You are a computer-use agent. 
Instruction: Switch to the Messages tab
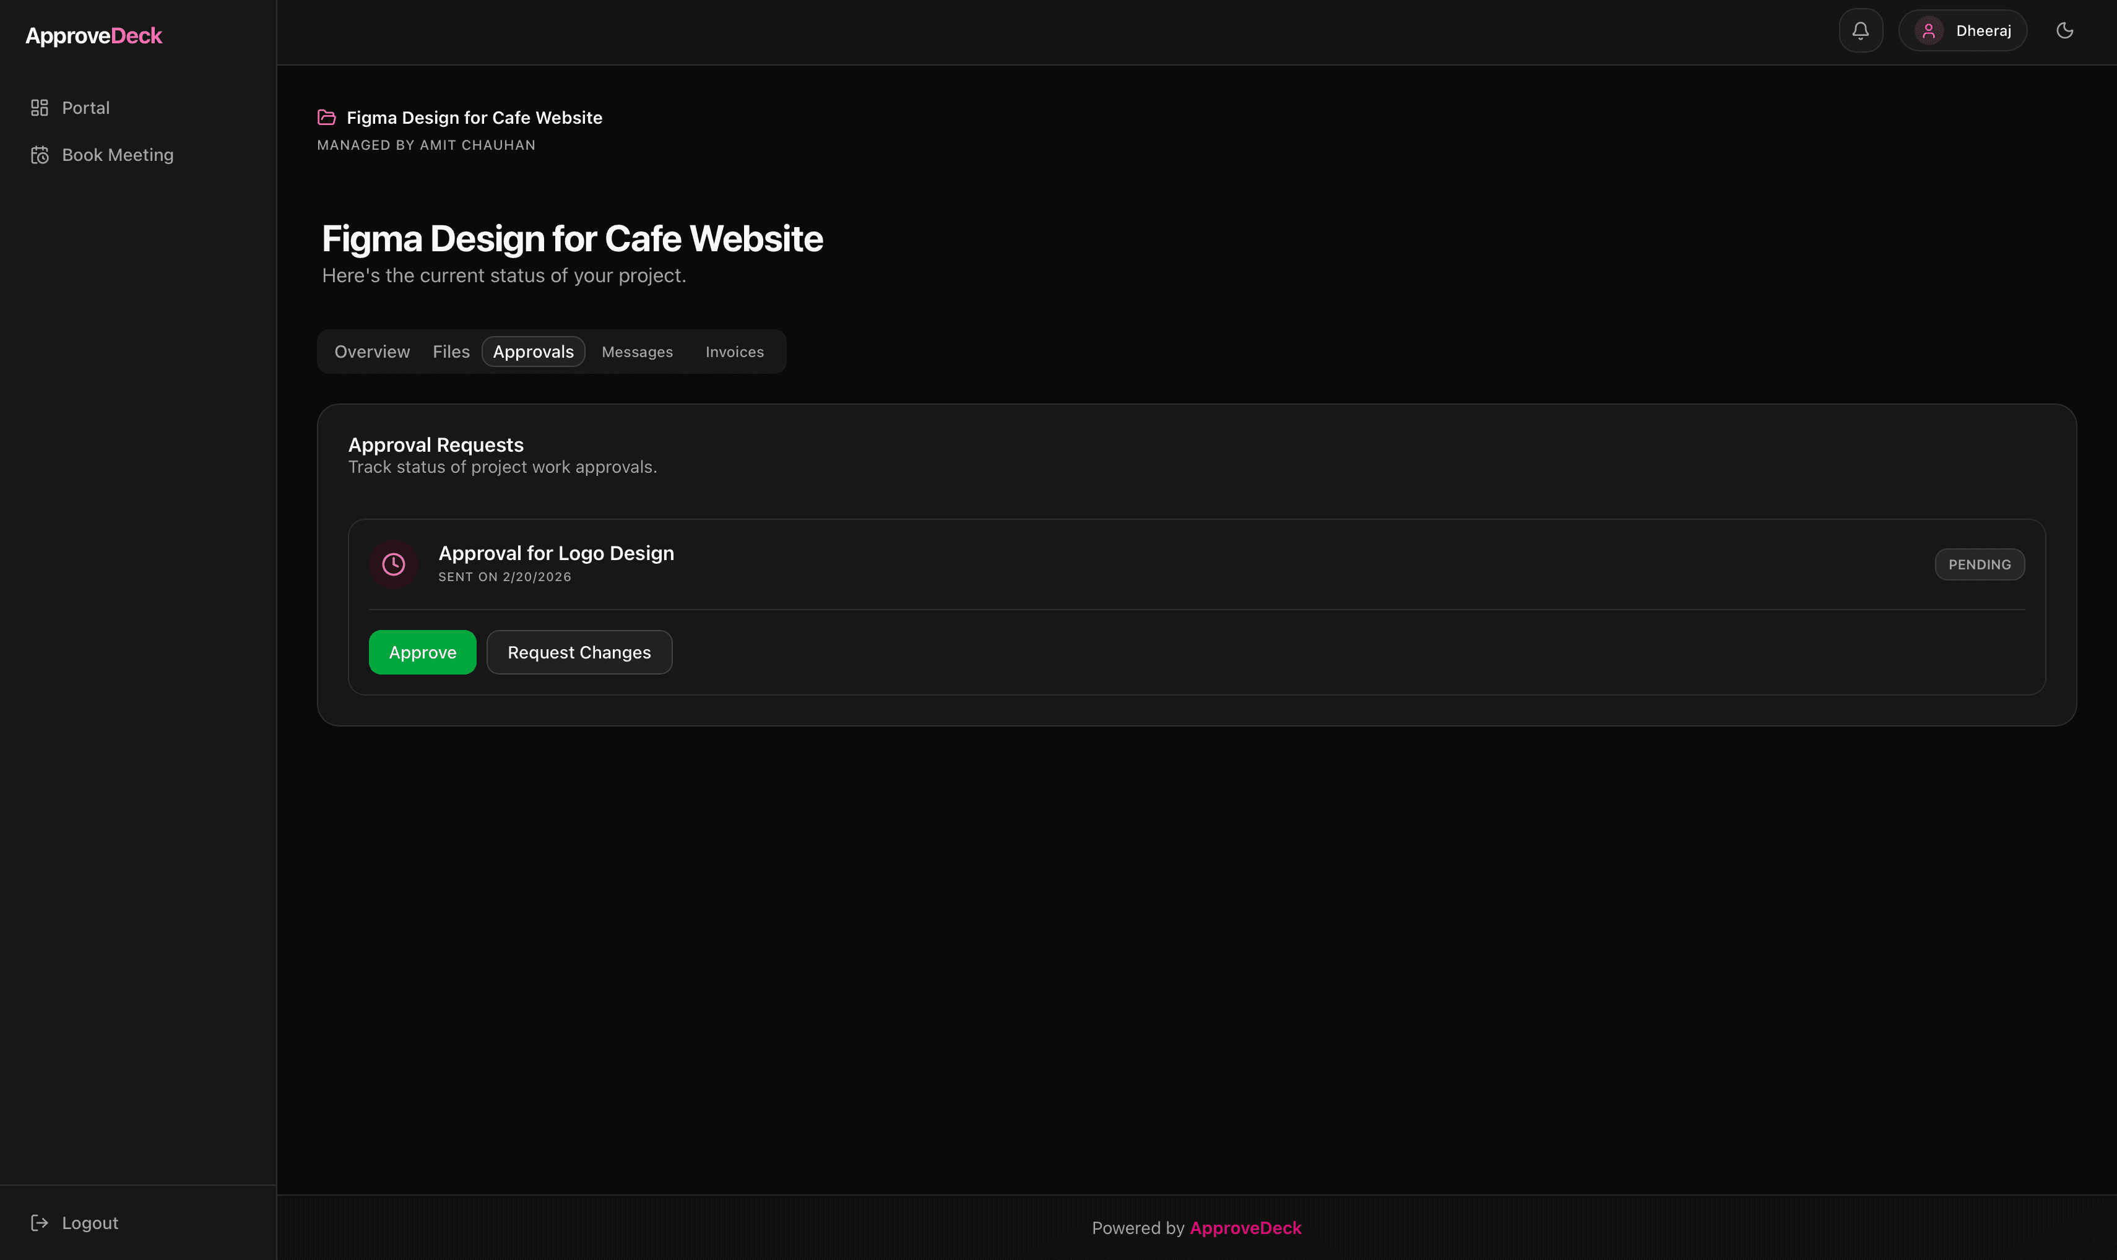637,351
